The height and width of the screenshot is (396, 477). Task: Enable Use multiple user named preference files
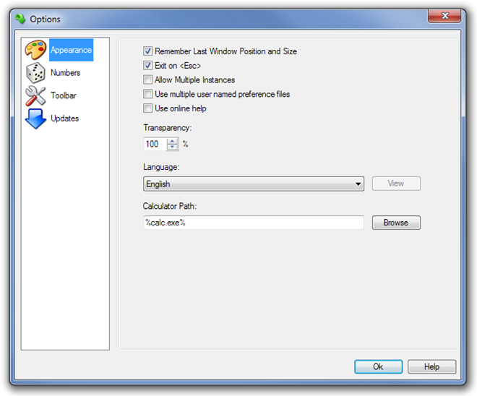(x=148, y=94)
